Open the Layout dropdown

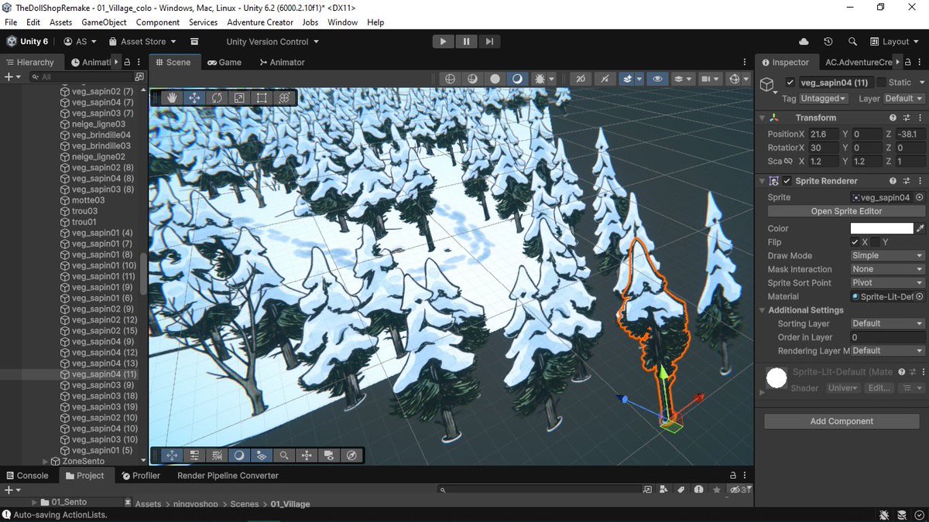coord(895,42)
